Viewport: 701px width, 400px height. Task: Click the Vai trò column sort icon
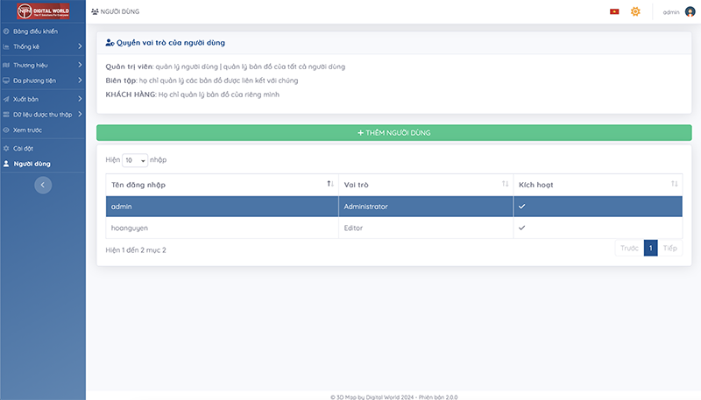505,184
